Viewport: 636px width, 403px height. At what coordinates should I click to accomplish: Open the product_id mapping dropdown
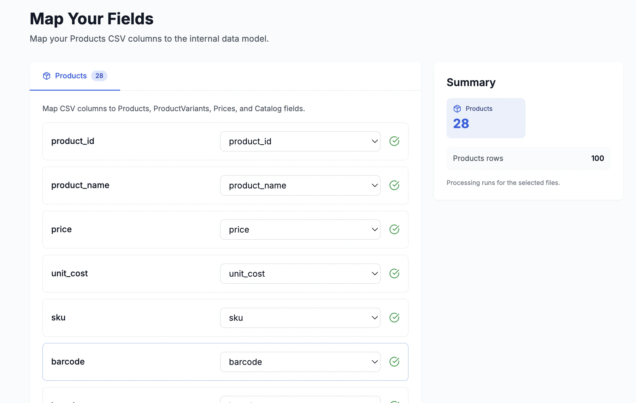tap(300, 141)
